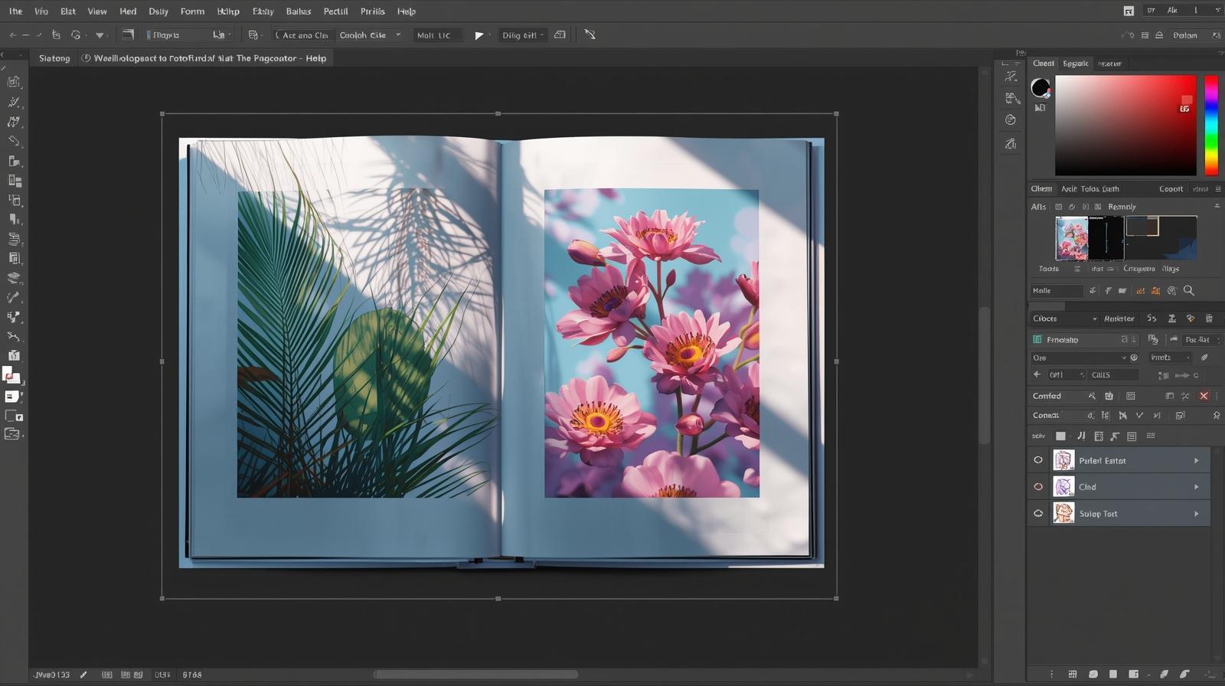Click the diagonal pen icon in options bar
The width and height of the screenshot is (1225, 686).
coord(590,35)
